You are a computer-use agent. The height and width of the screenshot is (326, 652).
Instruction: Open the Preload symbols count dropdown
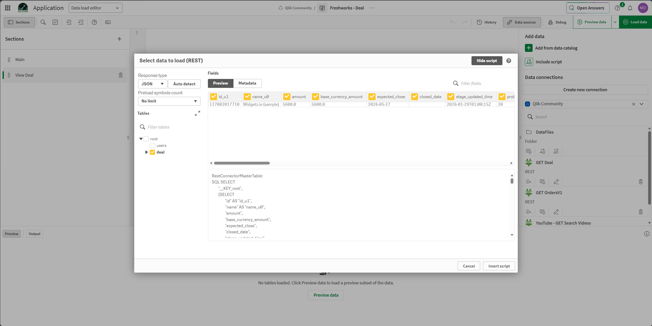pyautogui.click(x=169, y=101)
